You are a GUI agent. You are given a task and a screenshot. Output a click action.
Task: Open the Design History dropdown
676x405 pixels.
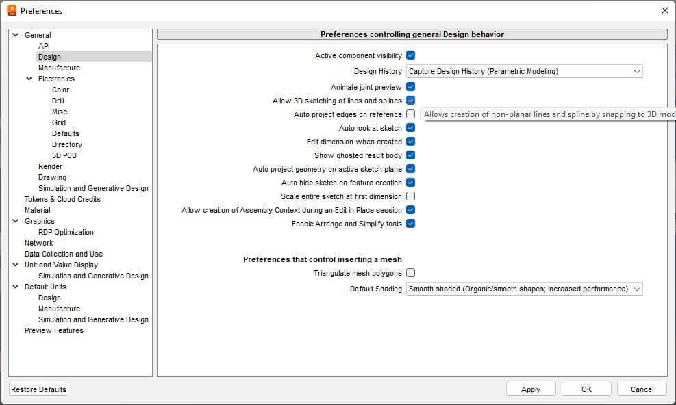[x=525, y=71]
